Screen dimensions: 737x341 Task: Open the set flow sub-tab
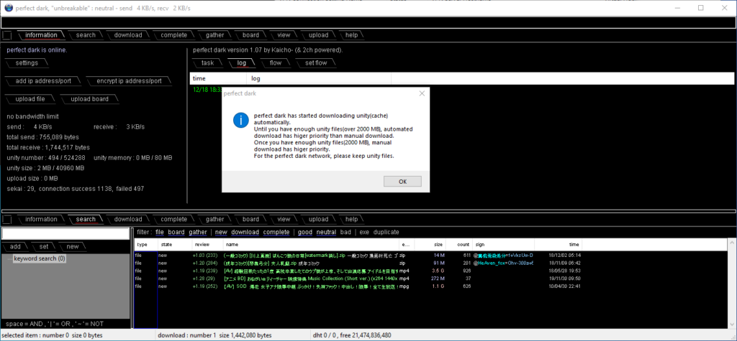(x=316, y=63)
